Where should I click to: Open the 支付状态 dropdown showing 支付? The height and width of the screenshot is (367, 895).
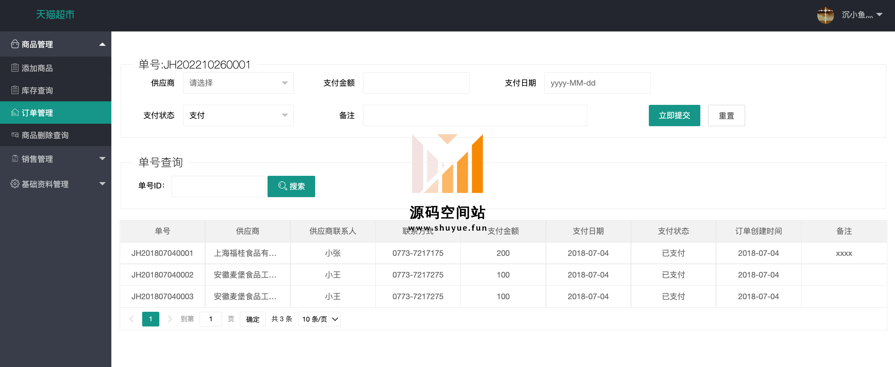point(238,116)
